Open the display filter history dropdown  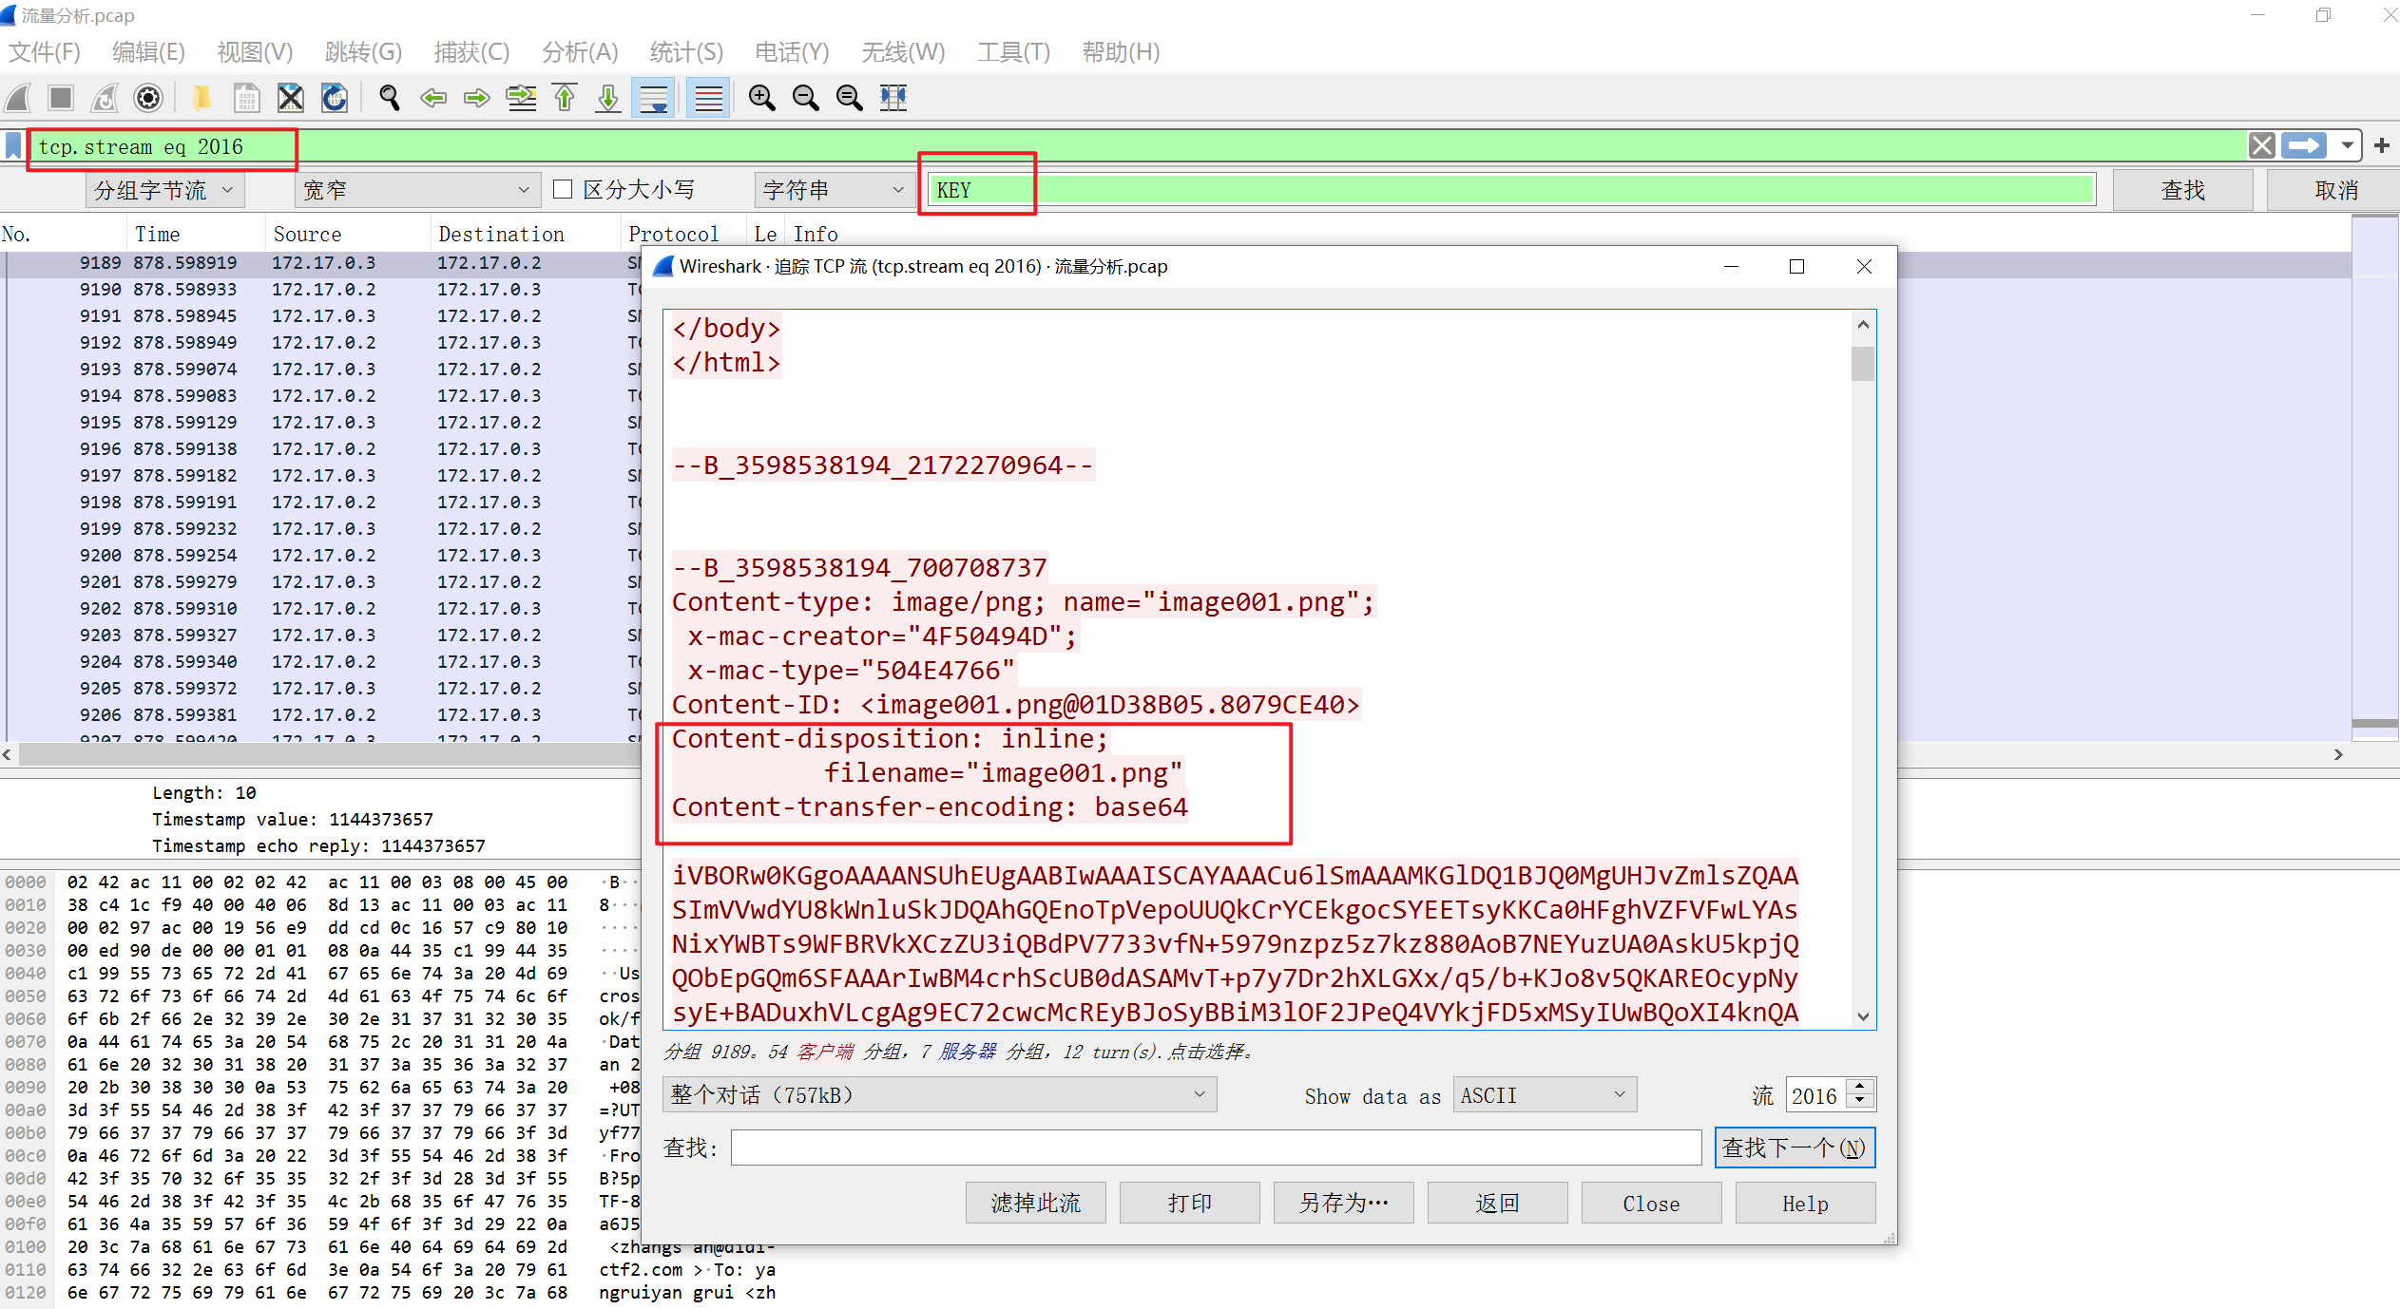(2348, 145)
